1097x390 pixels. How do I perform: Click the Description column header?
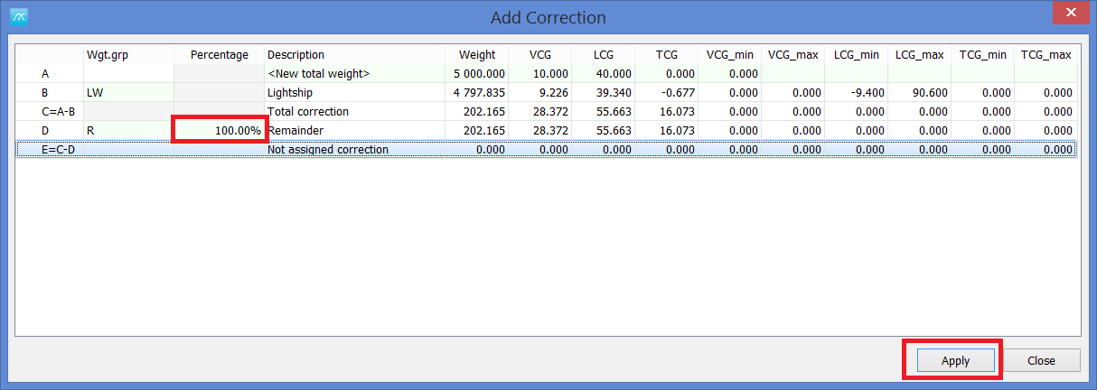354,55
